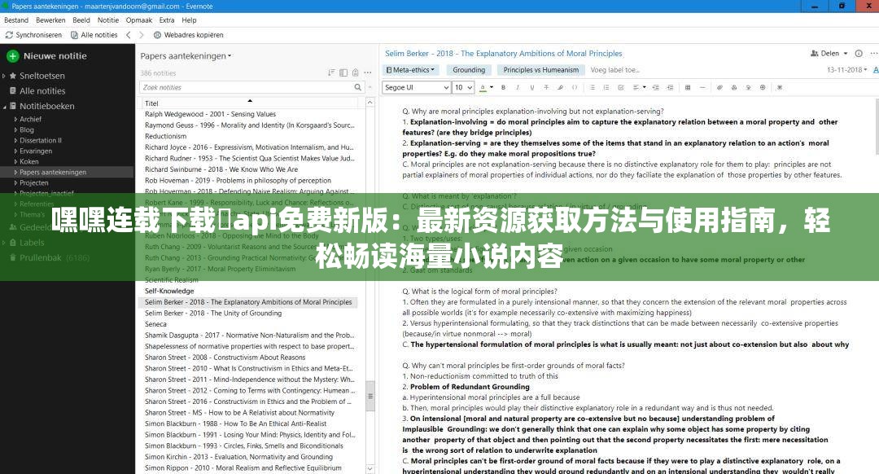
Task: Click the bulleted list icon
Action: (x=593, y=87)
